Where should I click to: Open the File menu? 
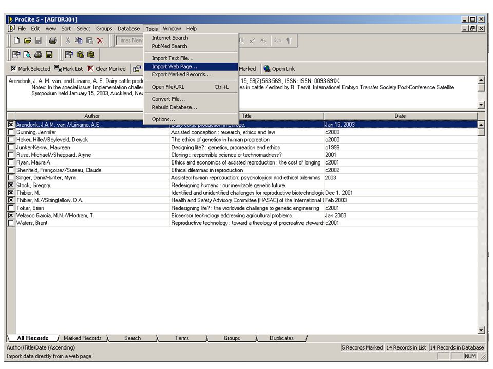tap(22, 29)
